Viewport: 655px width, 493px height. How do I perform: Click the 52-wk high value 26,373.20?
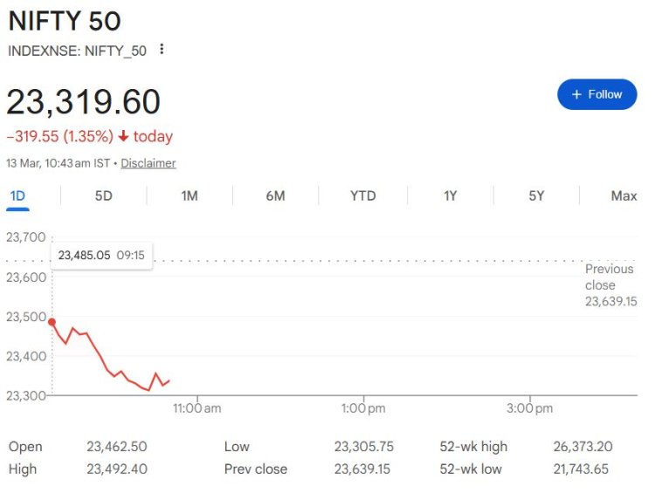583,447
